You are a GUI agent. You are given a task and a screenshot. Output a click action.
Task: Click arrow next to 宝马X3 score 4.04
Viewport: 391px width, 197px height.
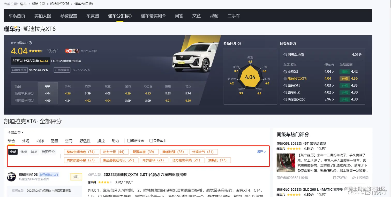[x=333, y=72]
